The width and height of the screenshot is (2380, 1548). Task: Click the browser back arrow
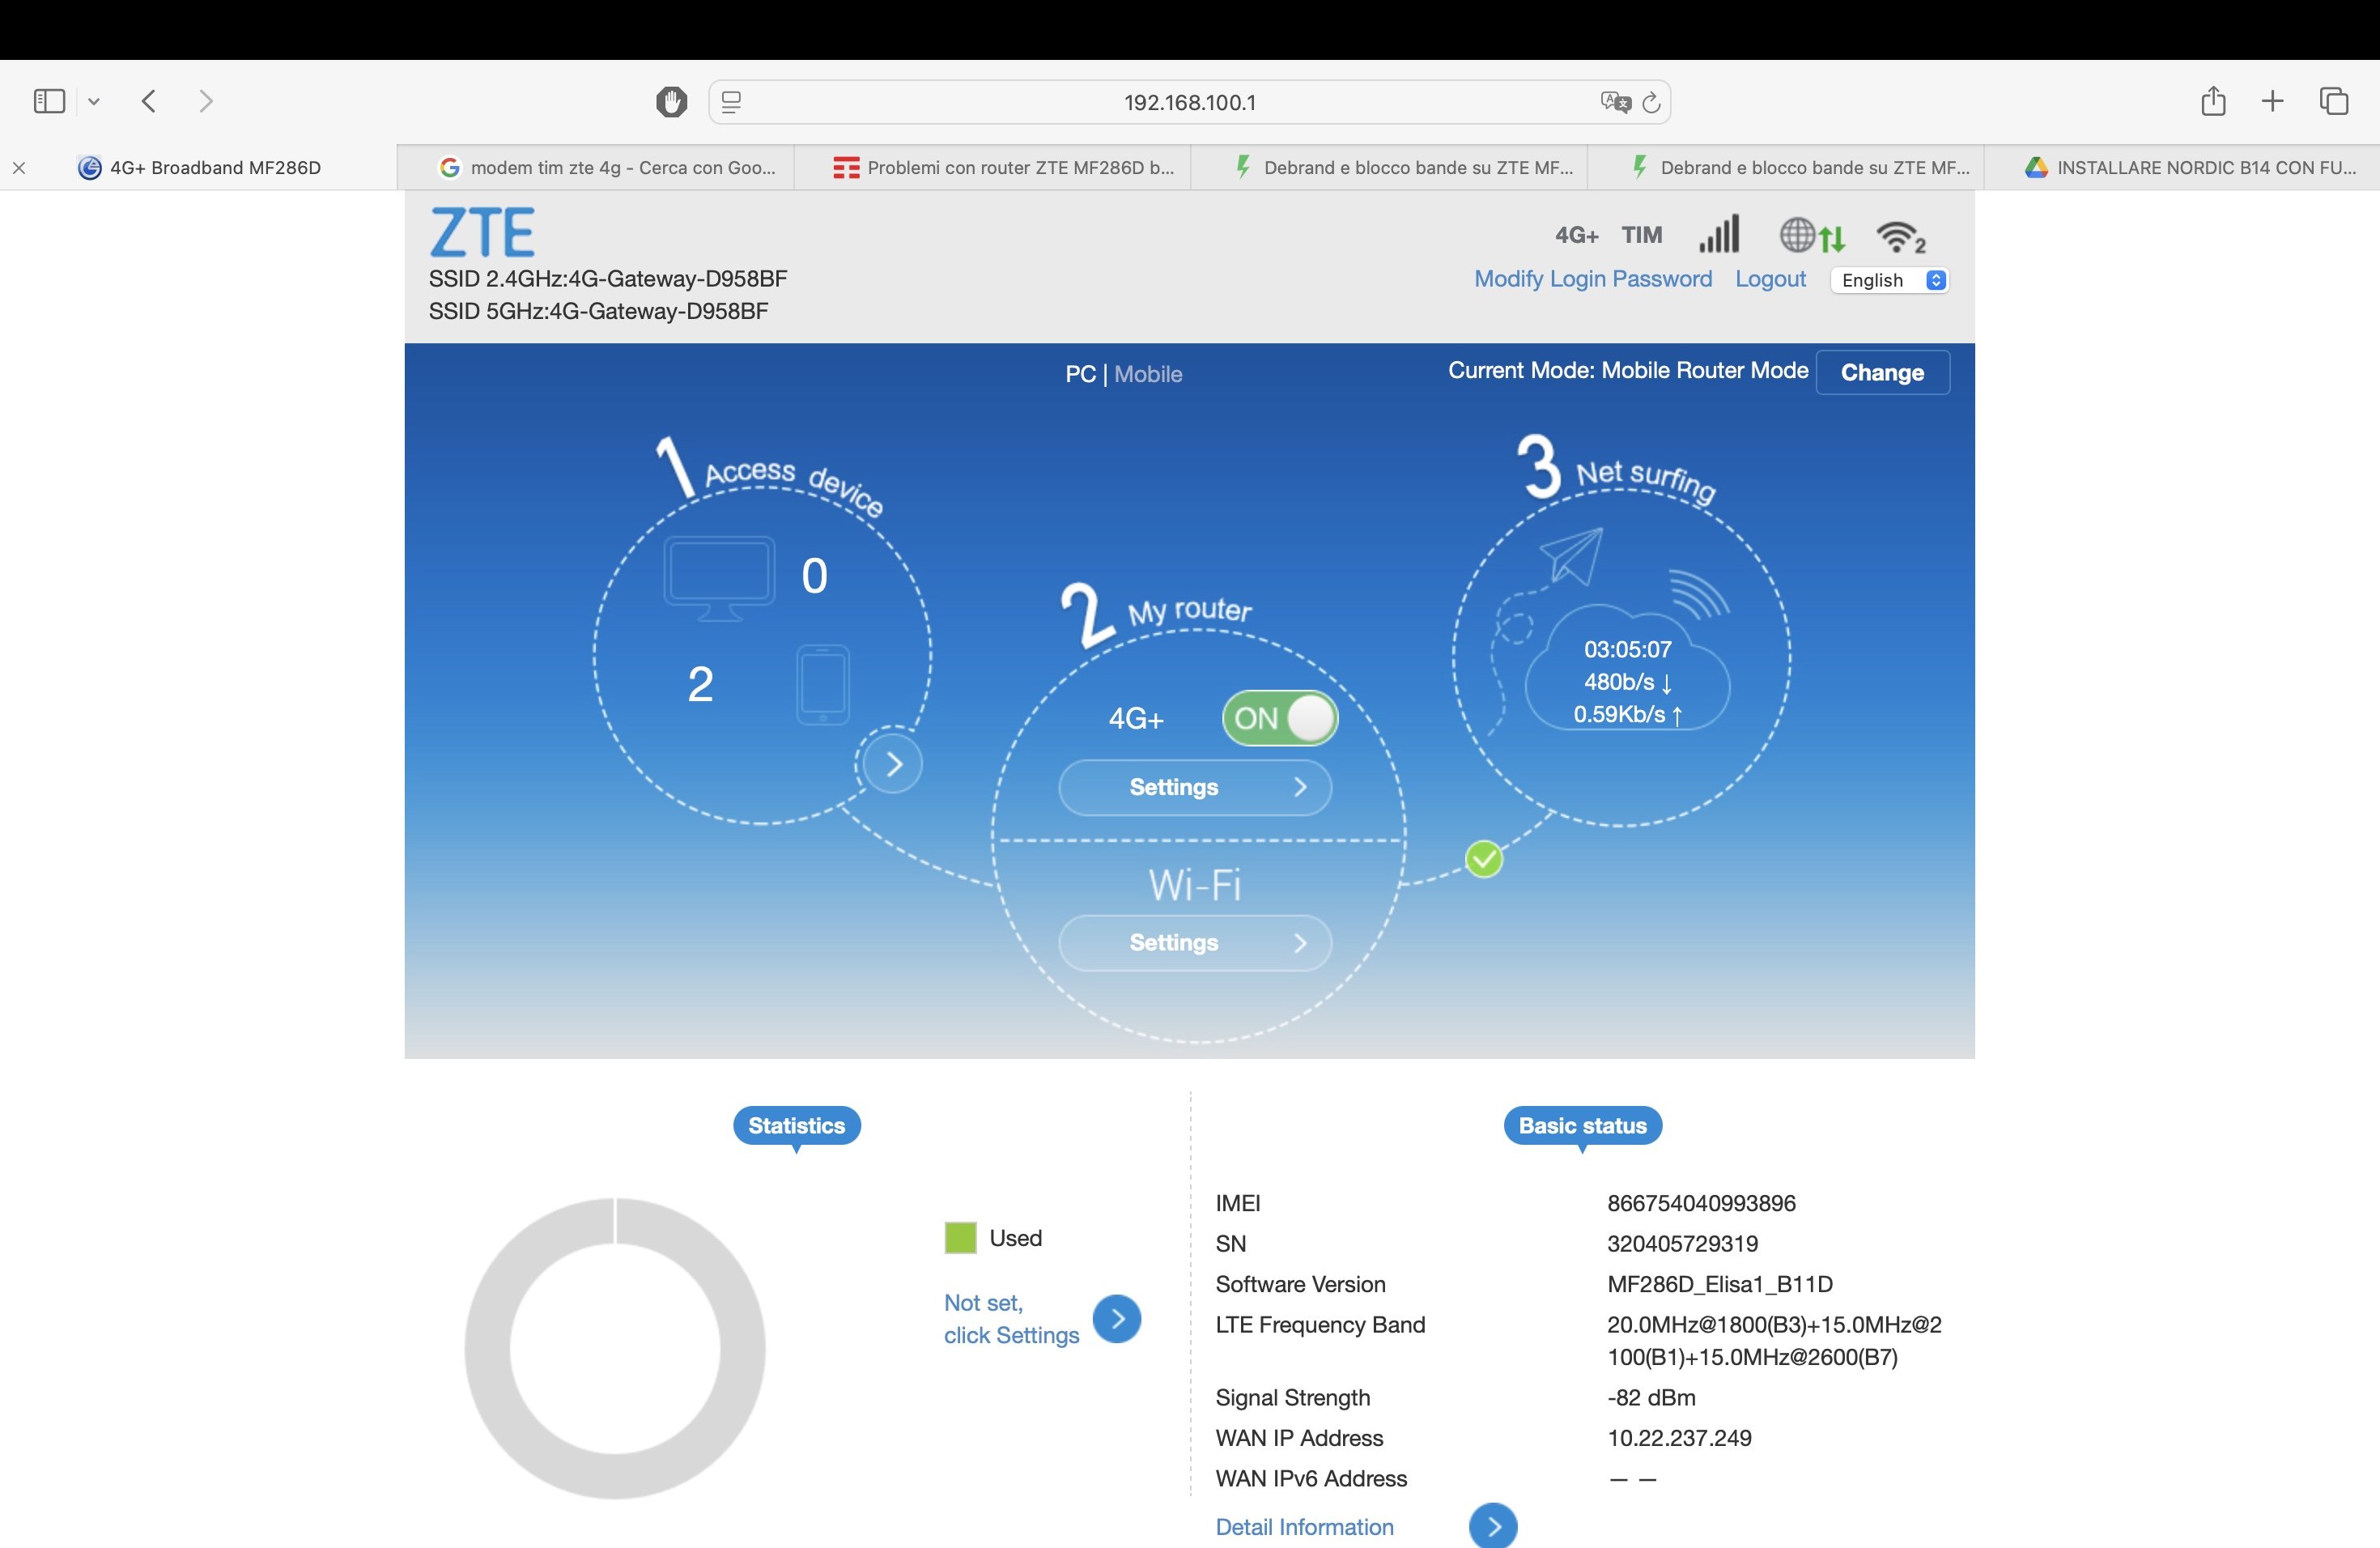point(149,101)
